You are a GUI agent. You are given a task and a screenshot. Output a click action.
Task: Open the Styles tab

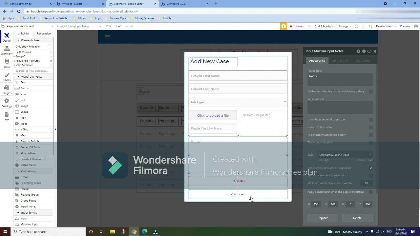point(7,77)
